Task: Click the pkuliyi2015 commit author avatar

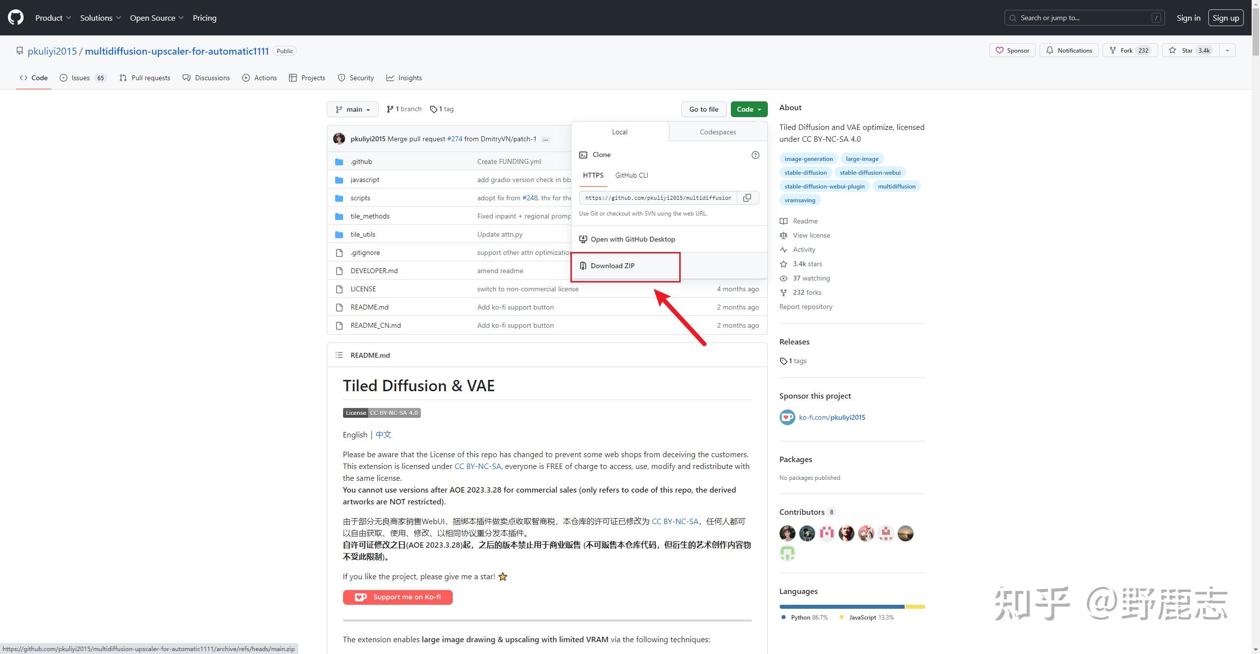Action: click(x=339, y=139)
